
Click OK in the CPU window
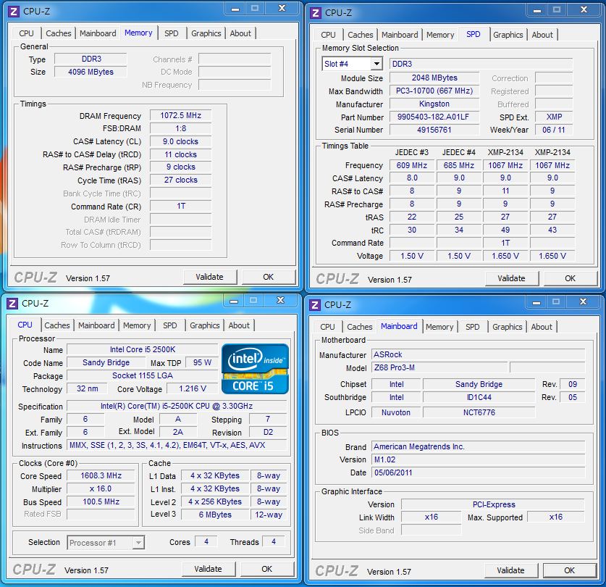coord(266,569)
